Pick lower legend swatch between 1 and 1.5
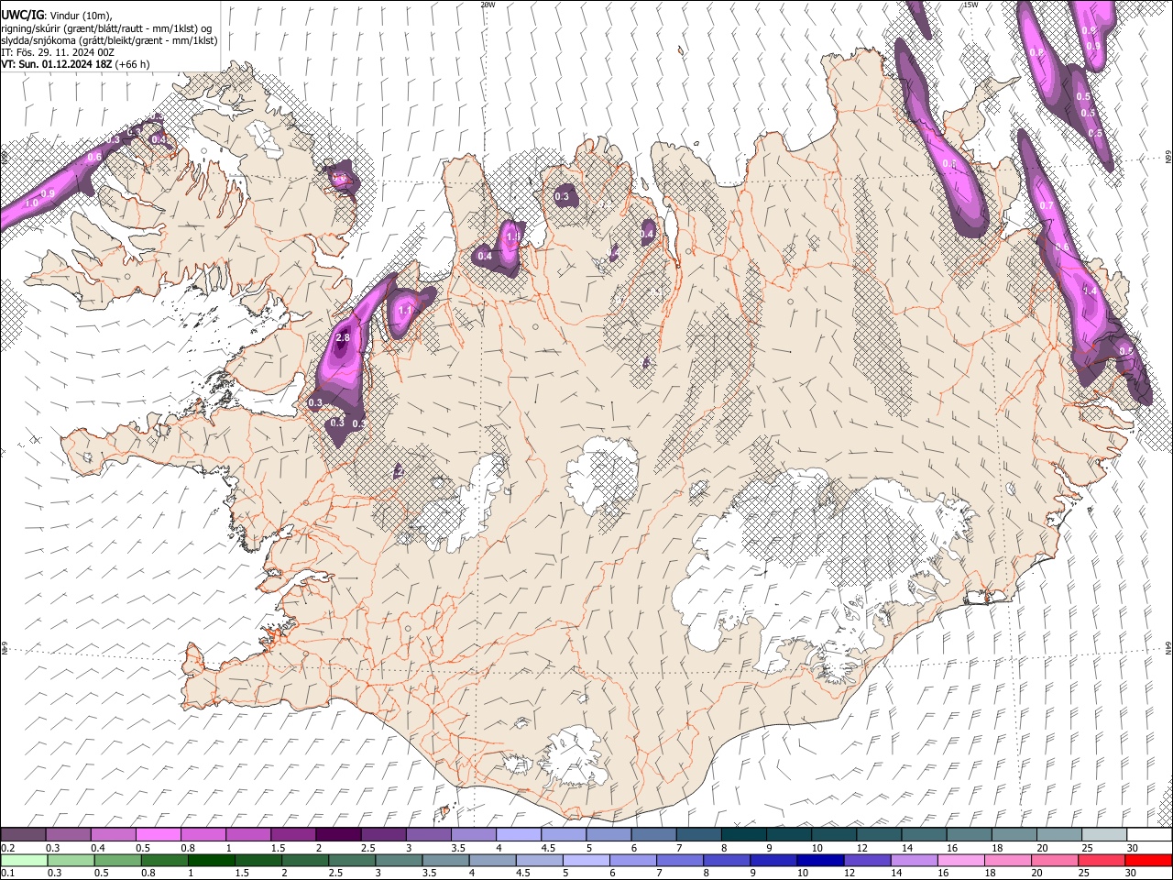1173x880 pixels. [x=211, y=861]
